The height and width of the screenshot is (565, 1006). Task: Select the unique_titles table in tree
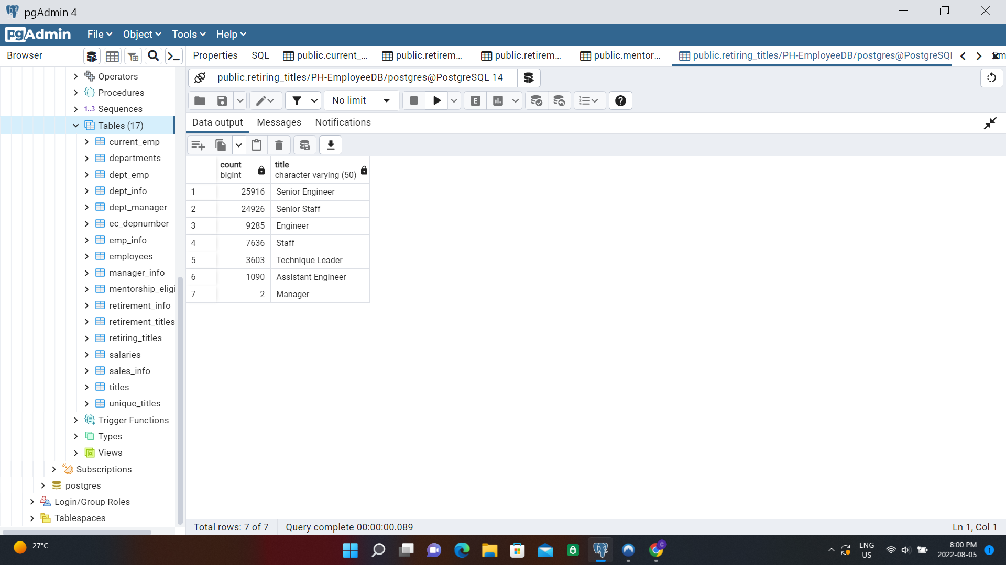click(135, 403)
